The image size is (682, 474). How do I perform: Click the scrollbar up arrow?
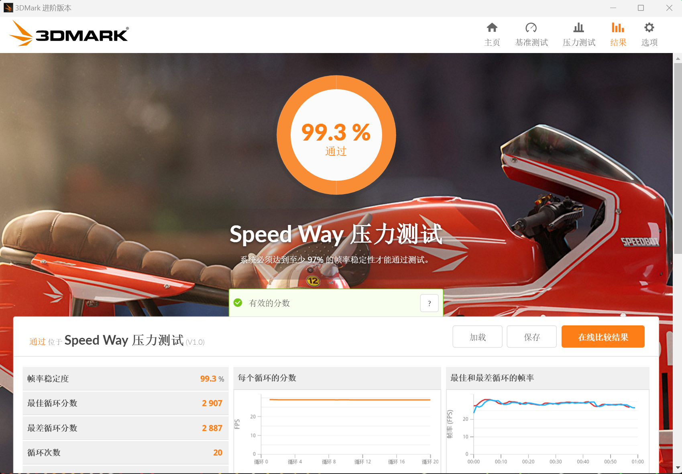point(678,58)
